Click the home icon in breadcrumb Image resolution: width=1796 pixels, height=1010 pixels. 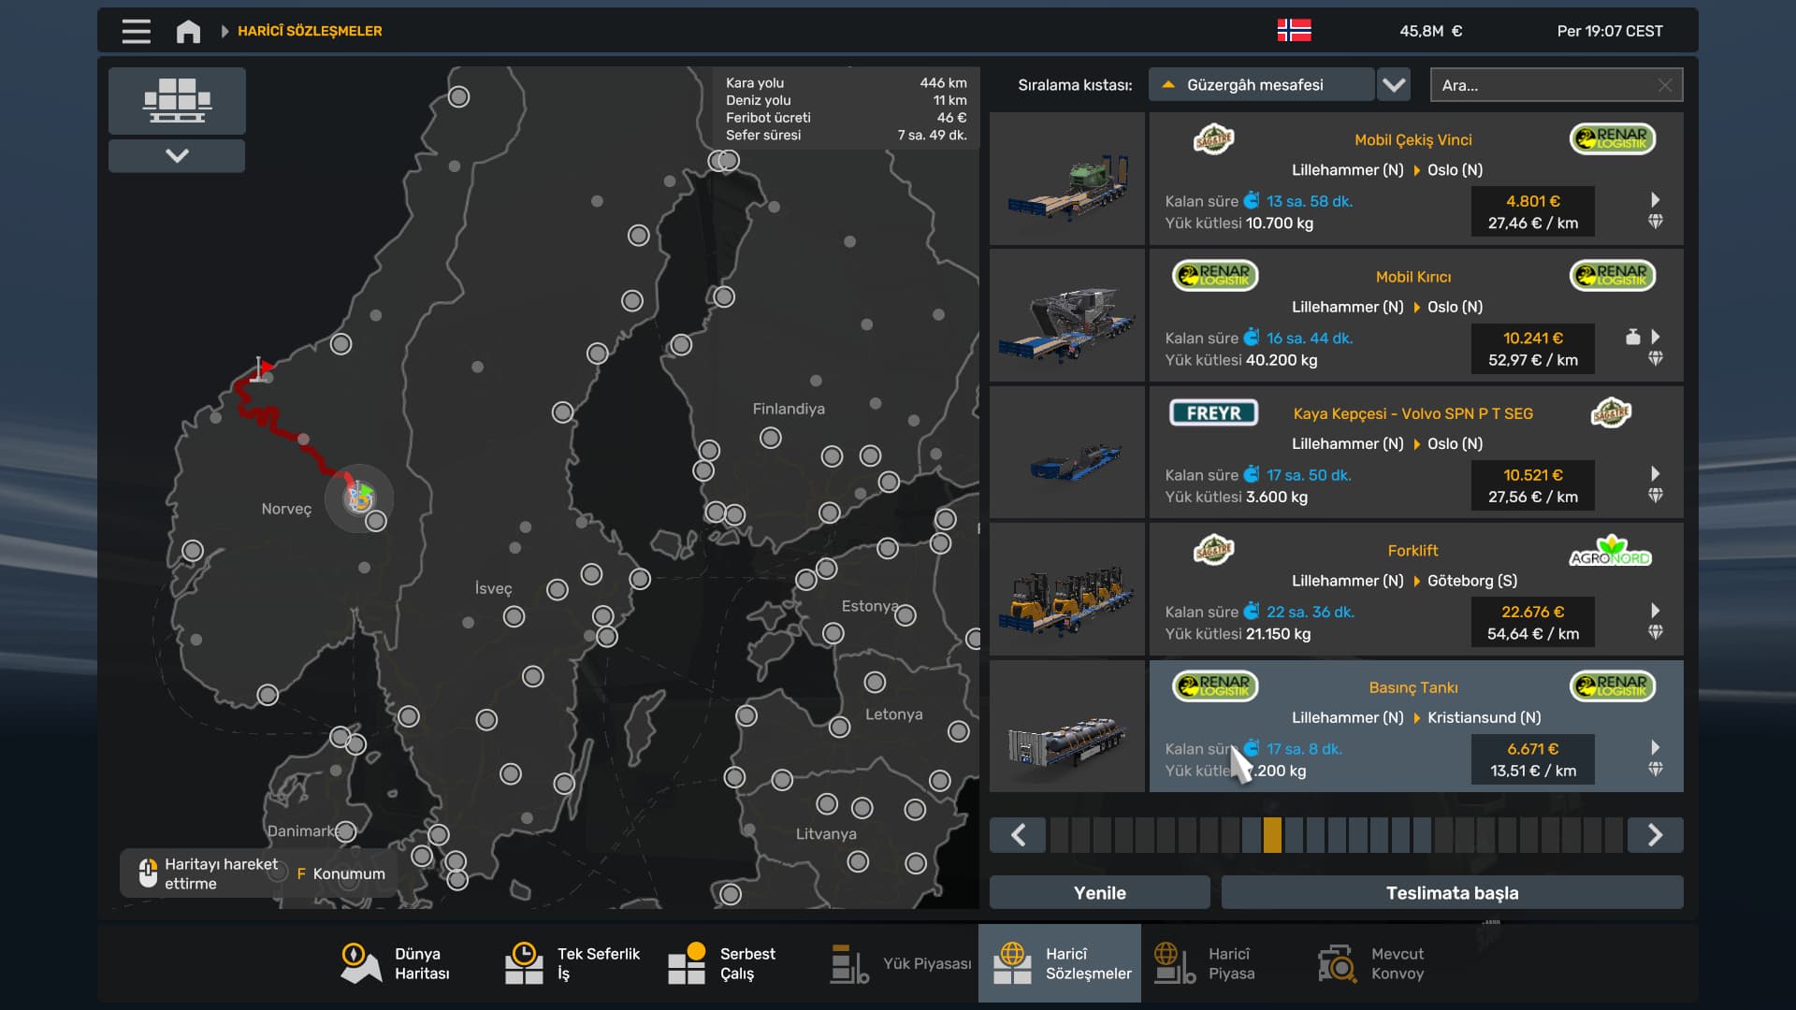click(188, 31)
